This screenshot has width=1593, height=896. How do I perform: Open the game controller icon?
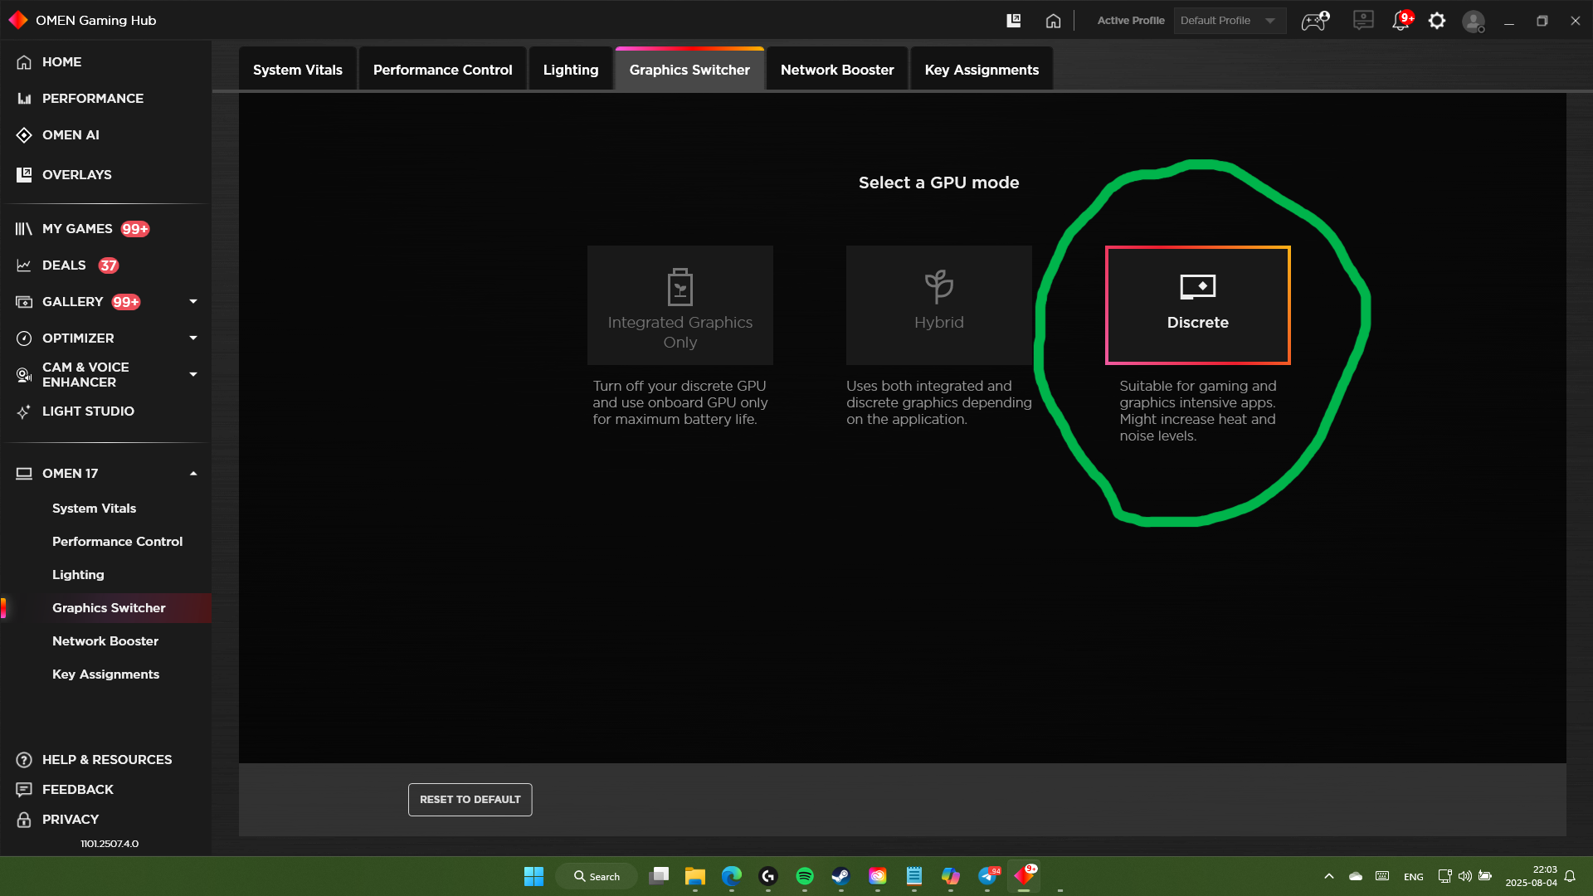click(1315, 21)
